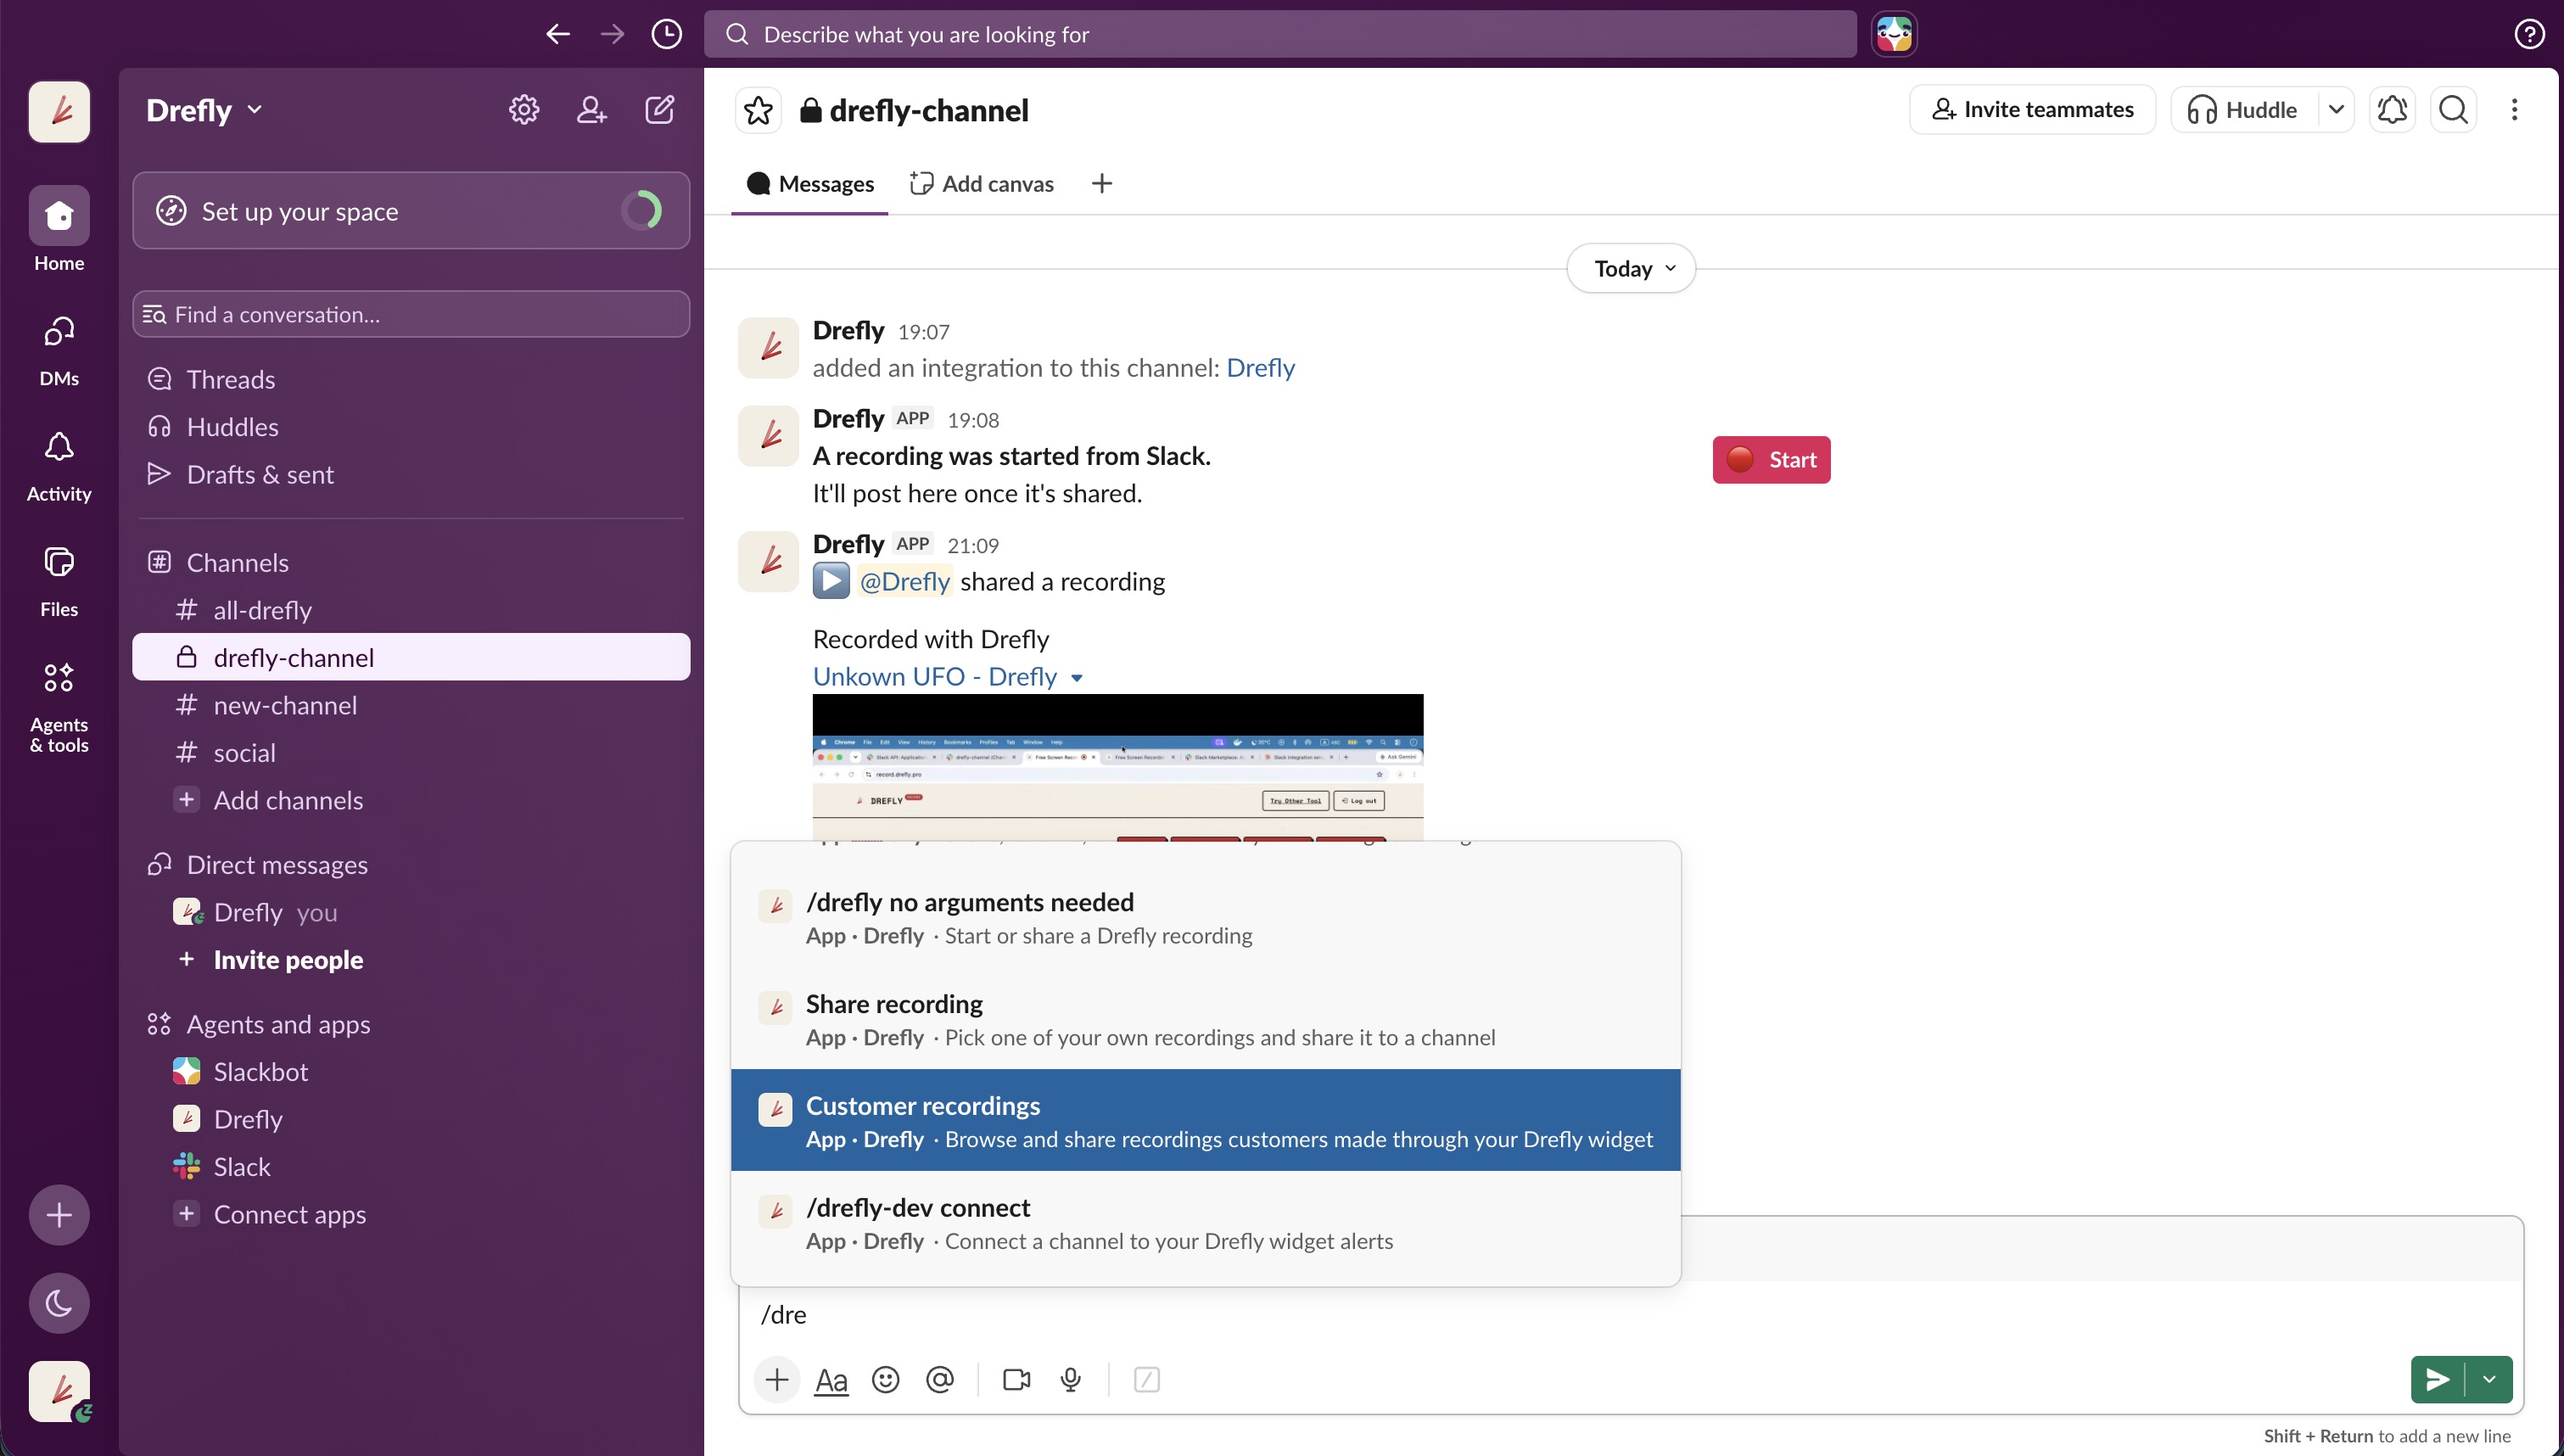Open the Activity tab in the rail
Viewport: 2564px width, 1456px height.
(59, 466)
